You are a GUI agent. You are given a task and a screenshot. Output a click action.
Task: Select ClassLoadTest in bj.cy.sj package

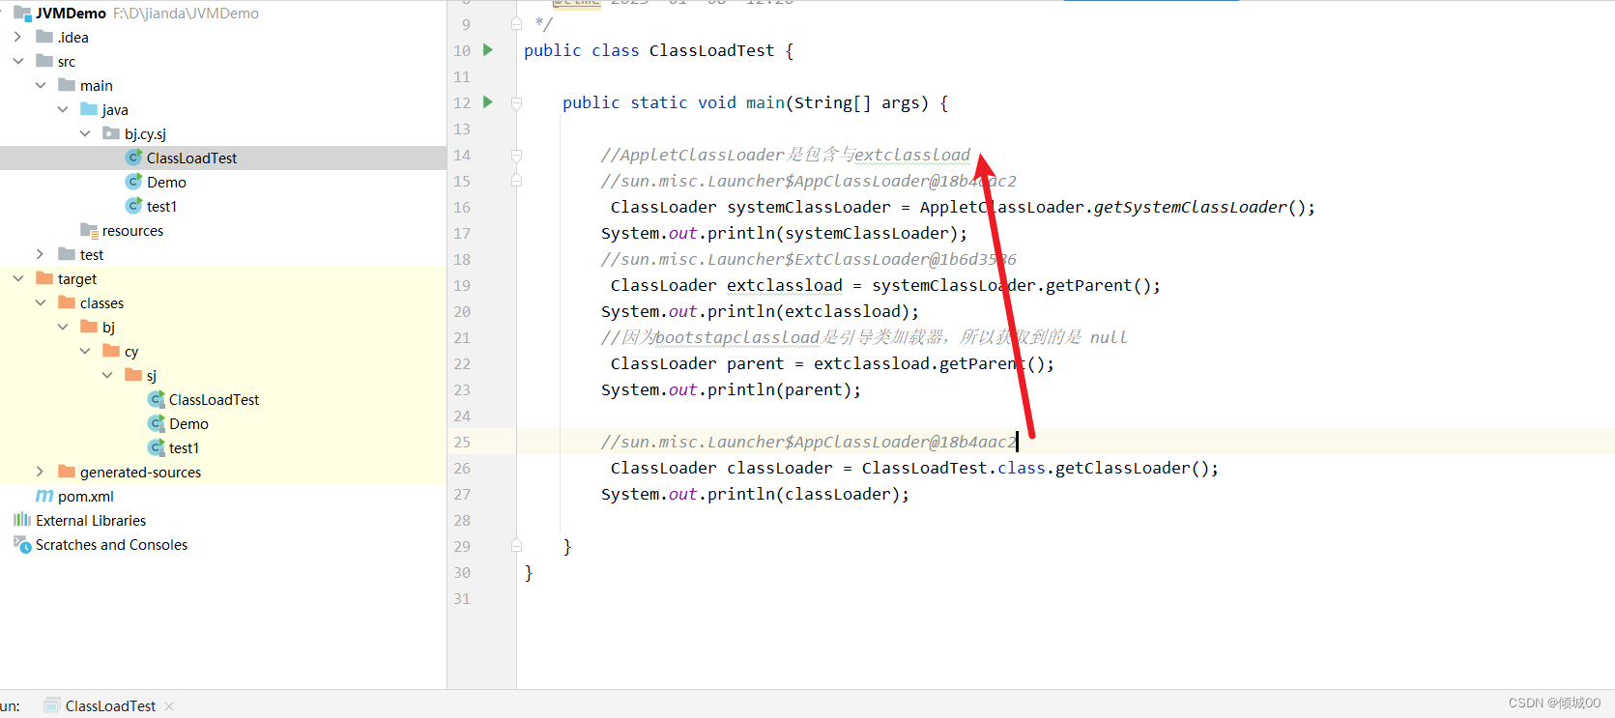[191, 158]
